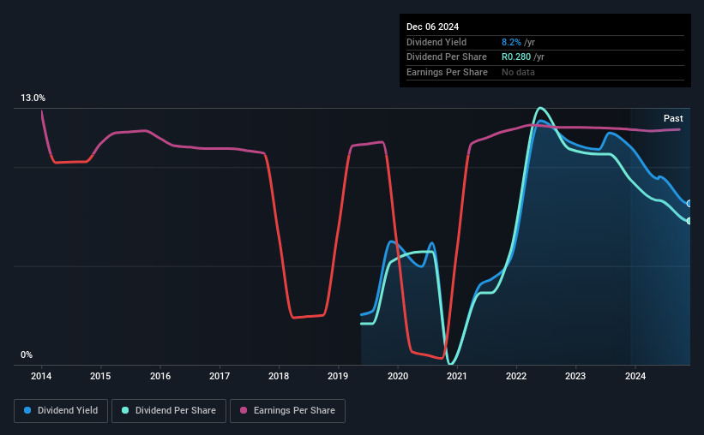Click the 8.2% dividend yield value
Screen dimensions: 704x435
tap(511, 42)
